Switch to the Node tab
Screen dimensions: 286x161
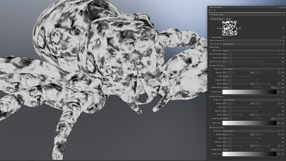(228, 19)
